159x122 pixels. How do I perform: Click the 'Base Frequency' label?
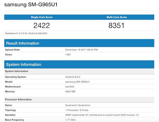click(x=15, y=120)
